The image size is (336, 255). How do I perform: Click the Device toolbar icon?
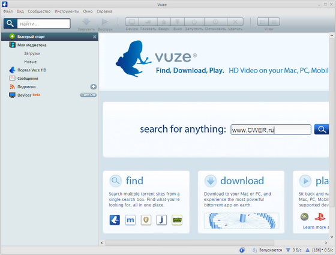click(x=132, y=22)
